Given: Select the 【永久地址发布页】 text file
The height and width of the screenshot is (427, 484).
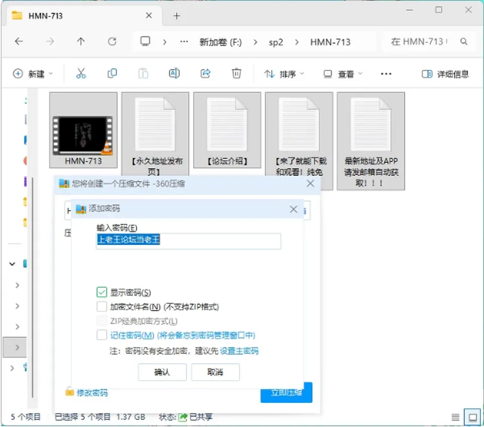Looking at the screenshot, I should coord(155,135).
